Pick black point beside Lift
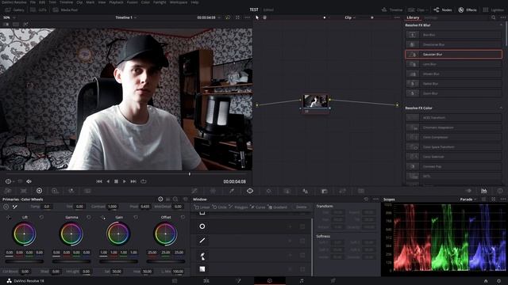 point(9,218)
